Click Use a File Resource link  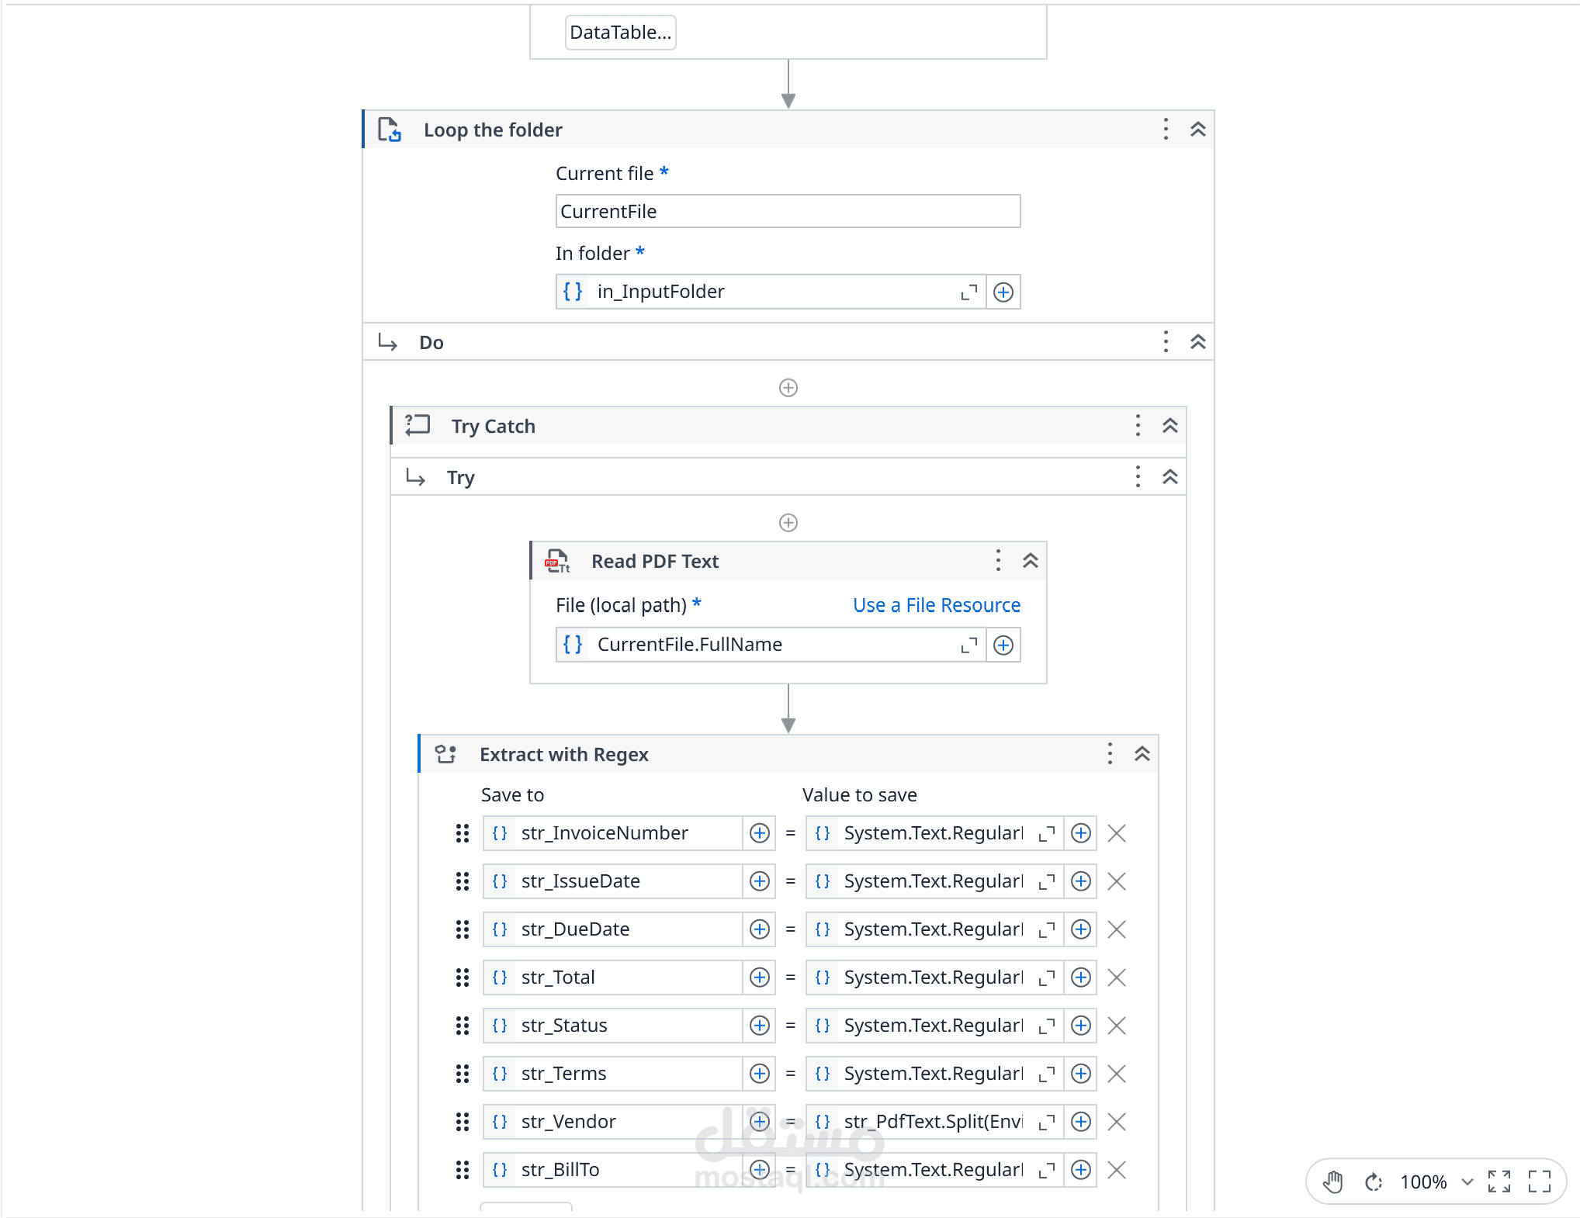pos(937,605)
